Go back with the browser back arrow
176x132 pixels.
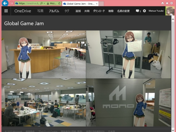point(5,3)
